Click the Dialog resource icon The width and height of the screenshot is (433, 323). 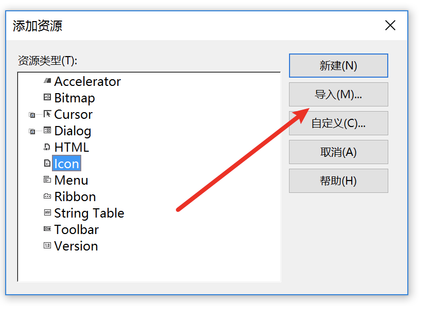[x=47, y=130]
